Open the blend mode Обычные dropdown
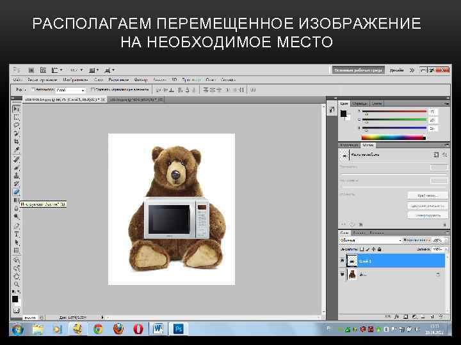 click(x=371, y=240)
